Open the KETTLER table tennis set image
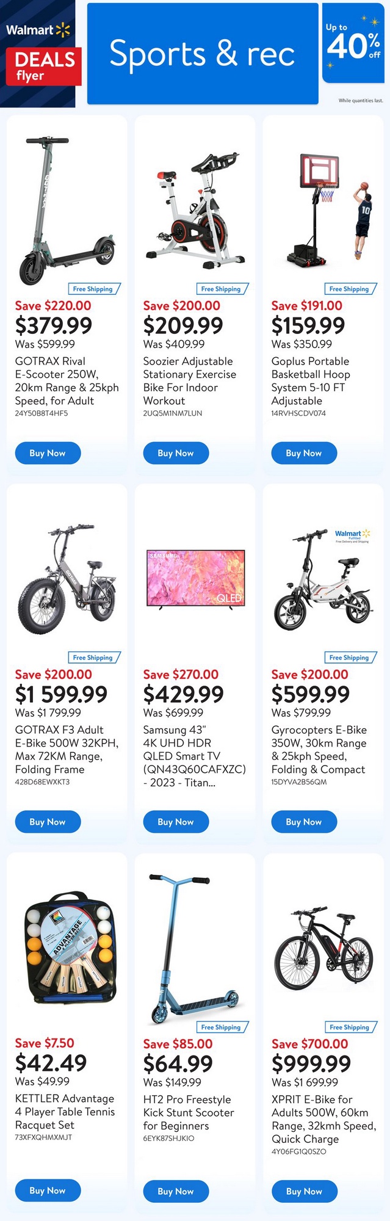Screen dimensions: 390x1221 68,947
